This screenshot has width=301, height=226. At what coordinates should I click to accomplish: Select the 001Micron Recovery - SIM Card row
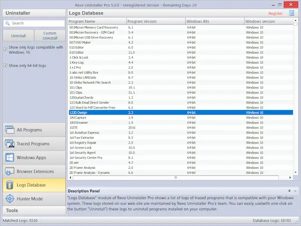pos(181,32)
